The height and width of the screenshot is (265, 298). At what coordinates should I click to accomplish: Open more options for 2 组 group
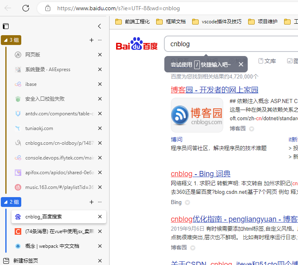tap(100, 202)
